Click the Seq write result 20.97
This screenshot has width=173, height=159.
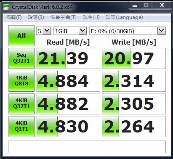(x=134, y=58)
